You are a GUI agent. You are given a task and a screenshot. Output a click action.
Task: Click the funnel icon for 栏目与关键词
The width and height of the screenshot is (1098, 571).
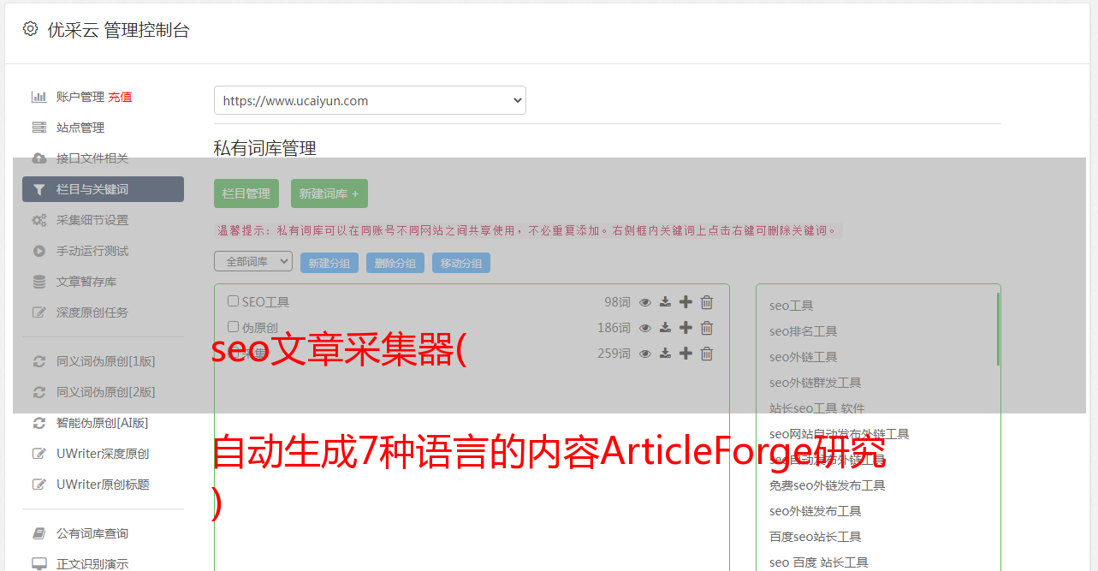(x=39, y=189)
